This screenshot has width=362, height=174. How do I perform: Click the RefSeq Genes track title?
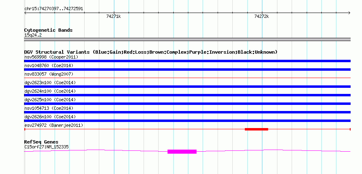pos(41,142)
